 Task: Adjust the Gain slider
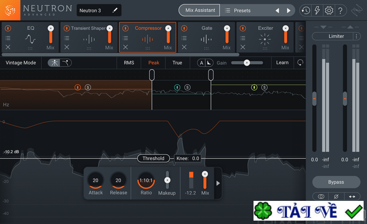[x=247, y=63]
